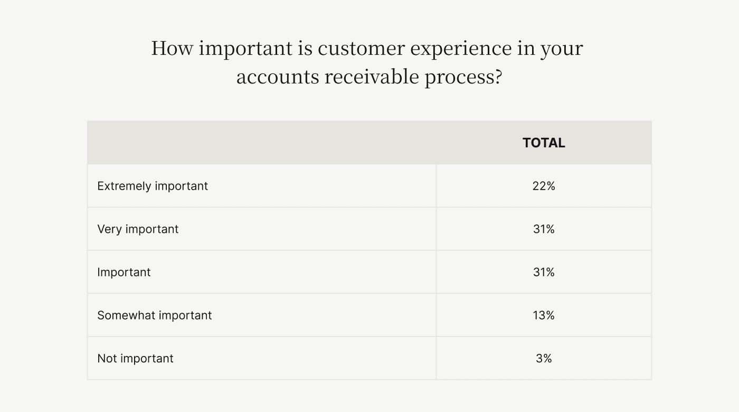Select the Very important row label

pos(138,229)
